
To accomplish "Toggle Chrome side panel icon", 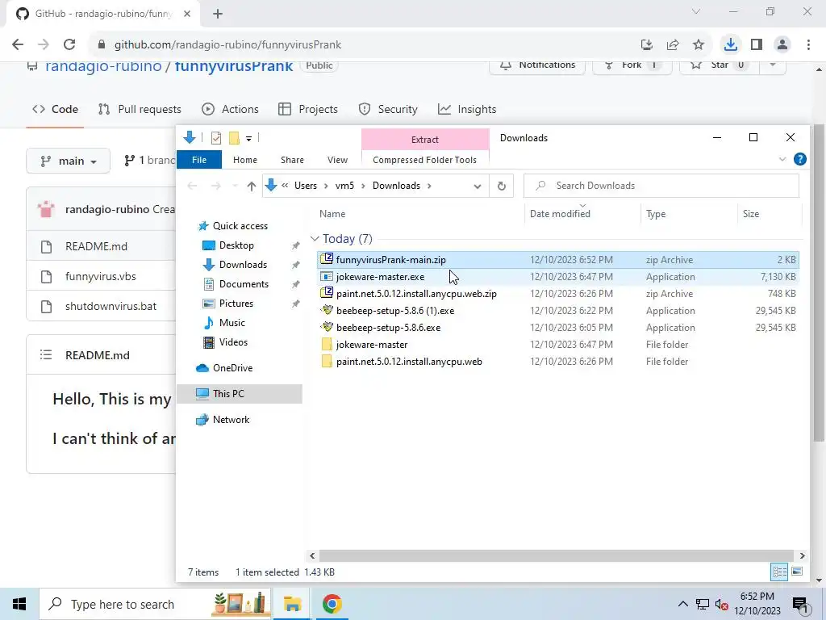I will point(757,45).
